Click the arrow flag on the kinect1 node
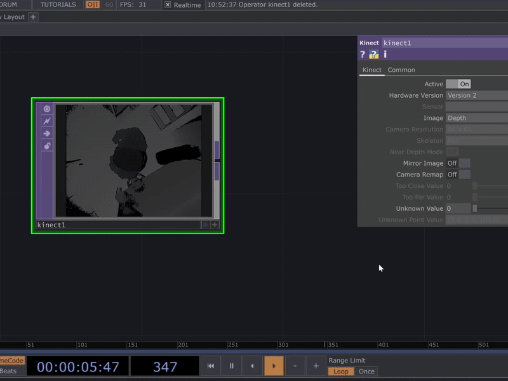The image size is (508, 381). click(47, 133)
